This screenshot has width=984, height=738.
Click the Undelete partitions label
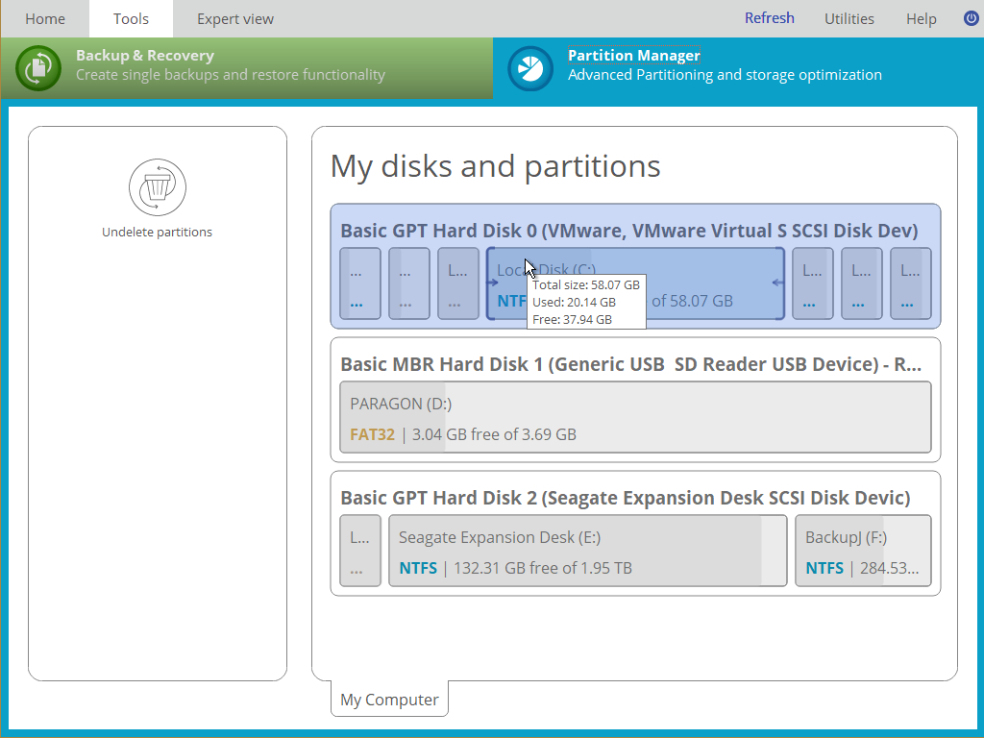(x=157, y=233)
